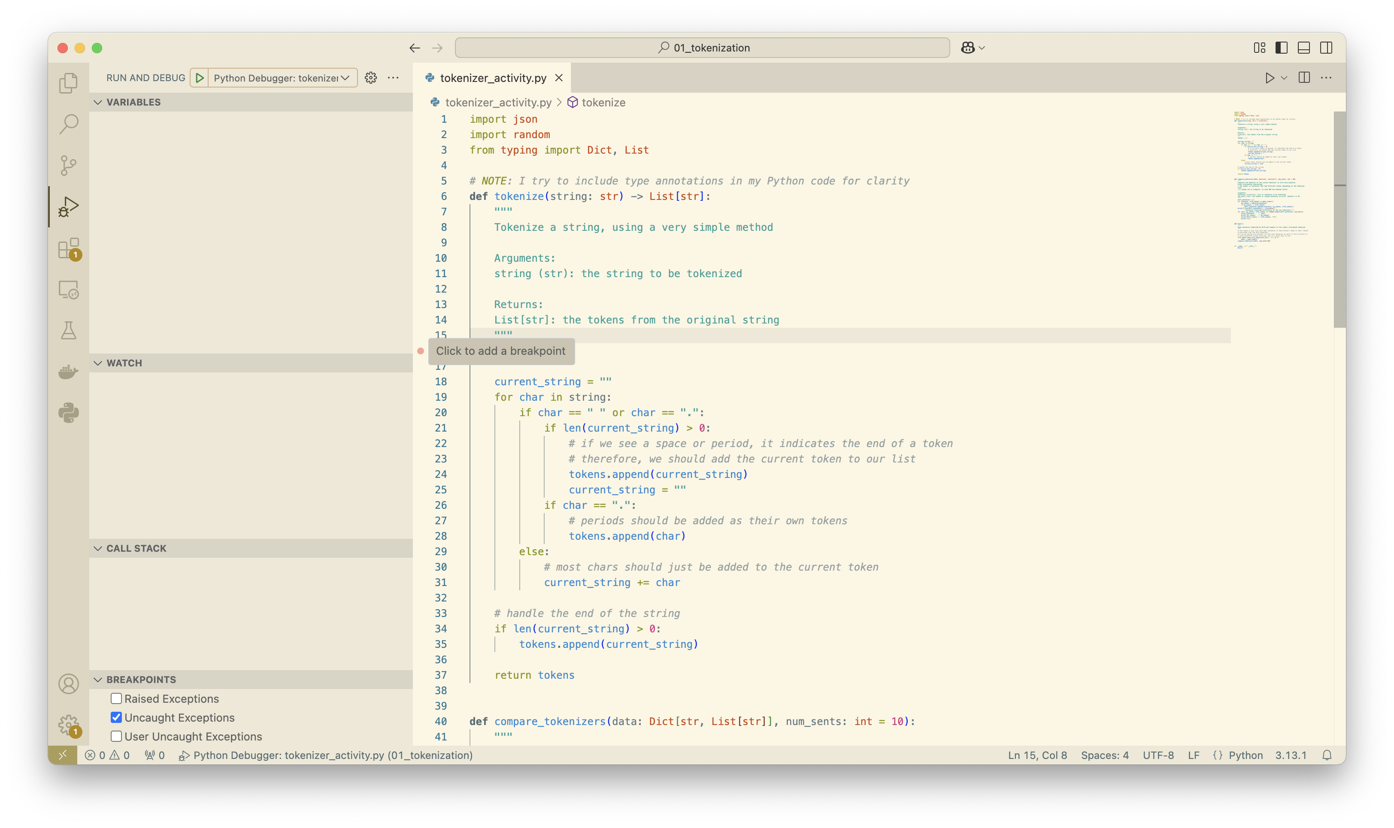1394x828 pixels.
Task: Click the 01_tokenization command center search box
Action: click(702, 48)
